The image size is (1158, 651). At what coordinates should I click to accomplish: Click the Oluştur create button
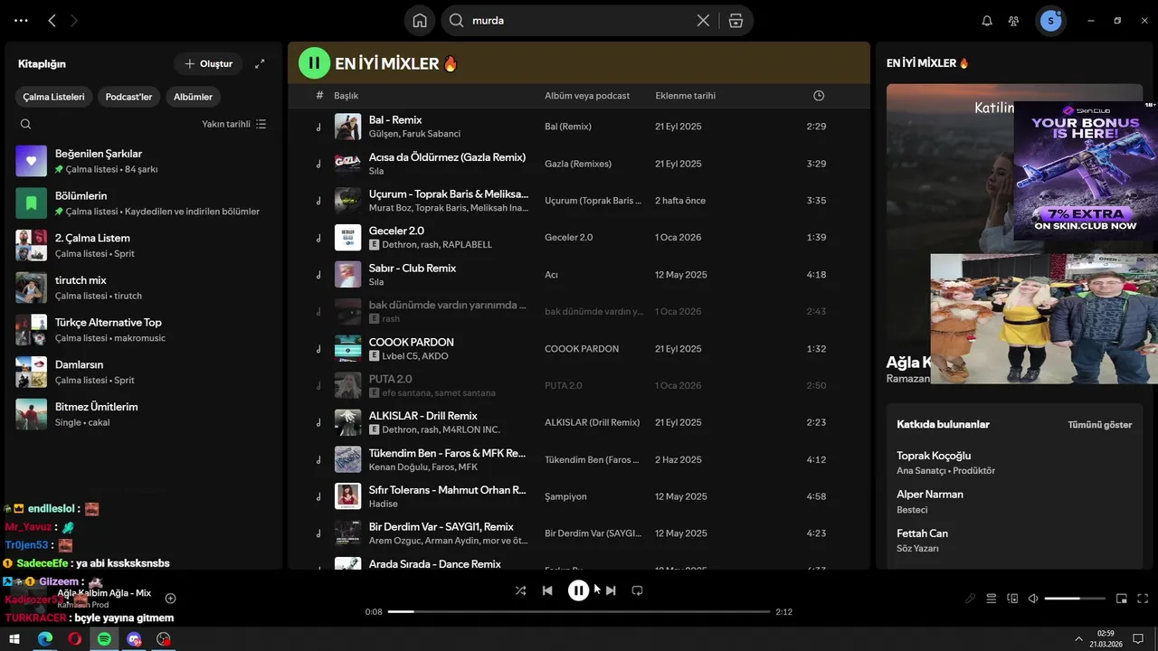pos(208,63)
